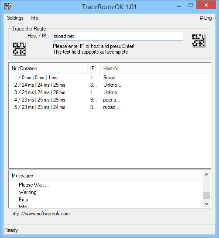The image size is (219, 238).
Task: Click the Messages scrollbar thumb
Action: 206,195
